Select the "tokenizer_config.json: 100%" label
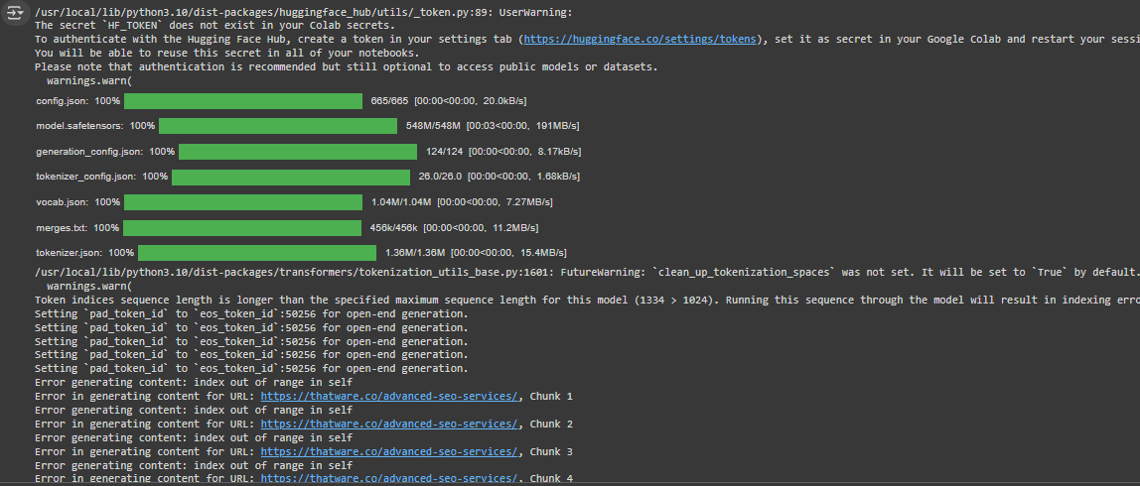Screen dimensions: 1140x486 click(101, 178)
